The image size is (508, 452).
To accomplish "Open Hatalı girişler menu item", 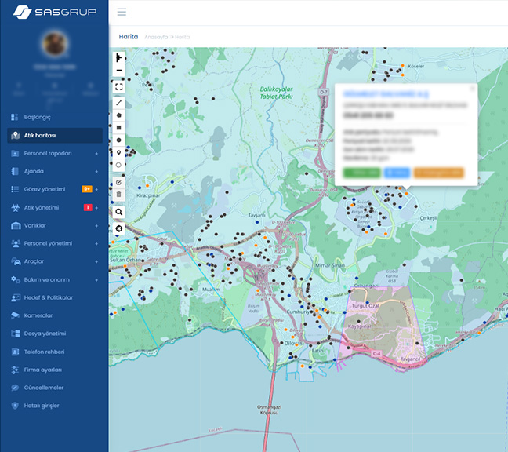I will (x=54, y=406).
